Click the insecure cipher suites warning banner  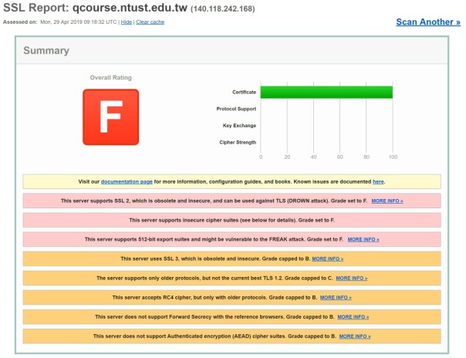pos(231,220)
